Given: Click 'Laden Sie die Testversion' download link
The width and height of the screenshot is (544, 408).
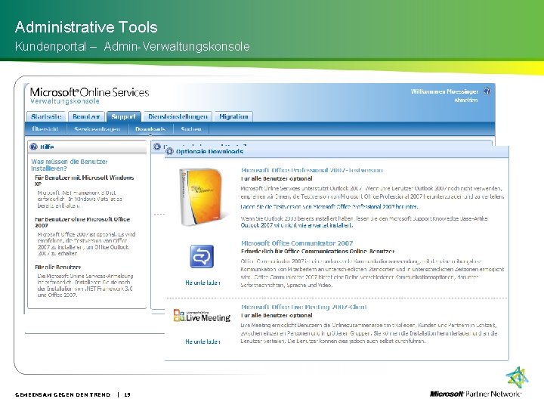Looking at the screenshot, I should (329, 207).
